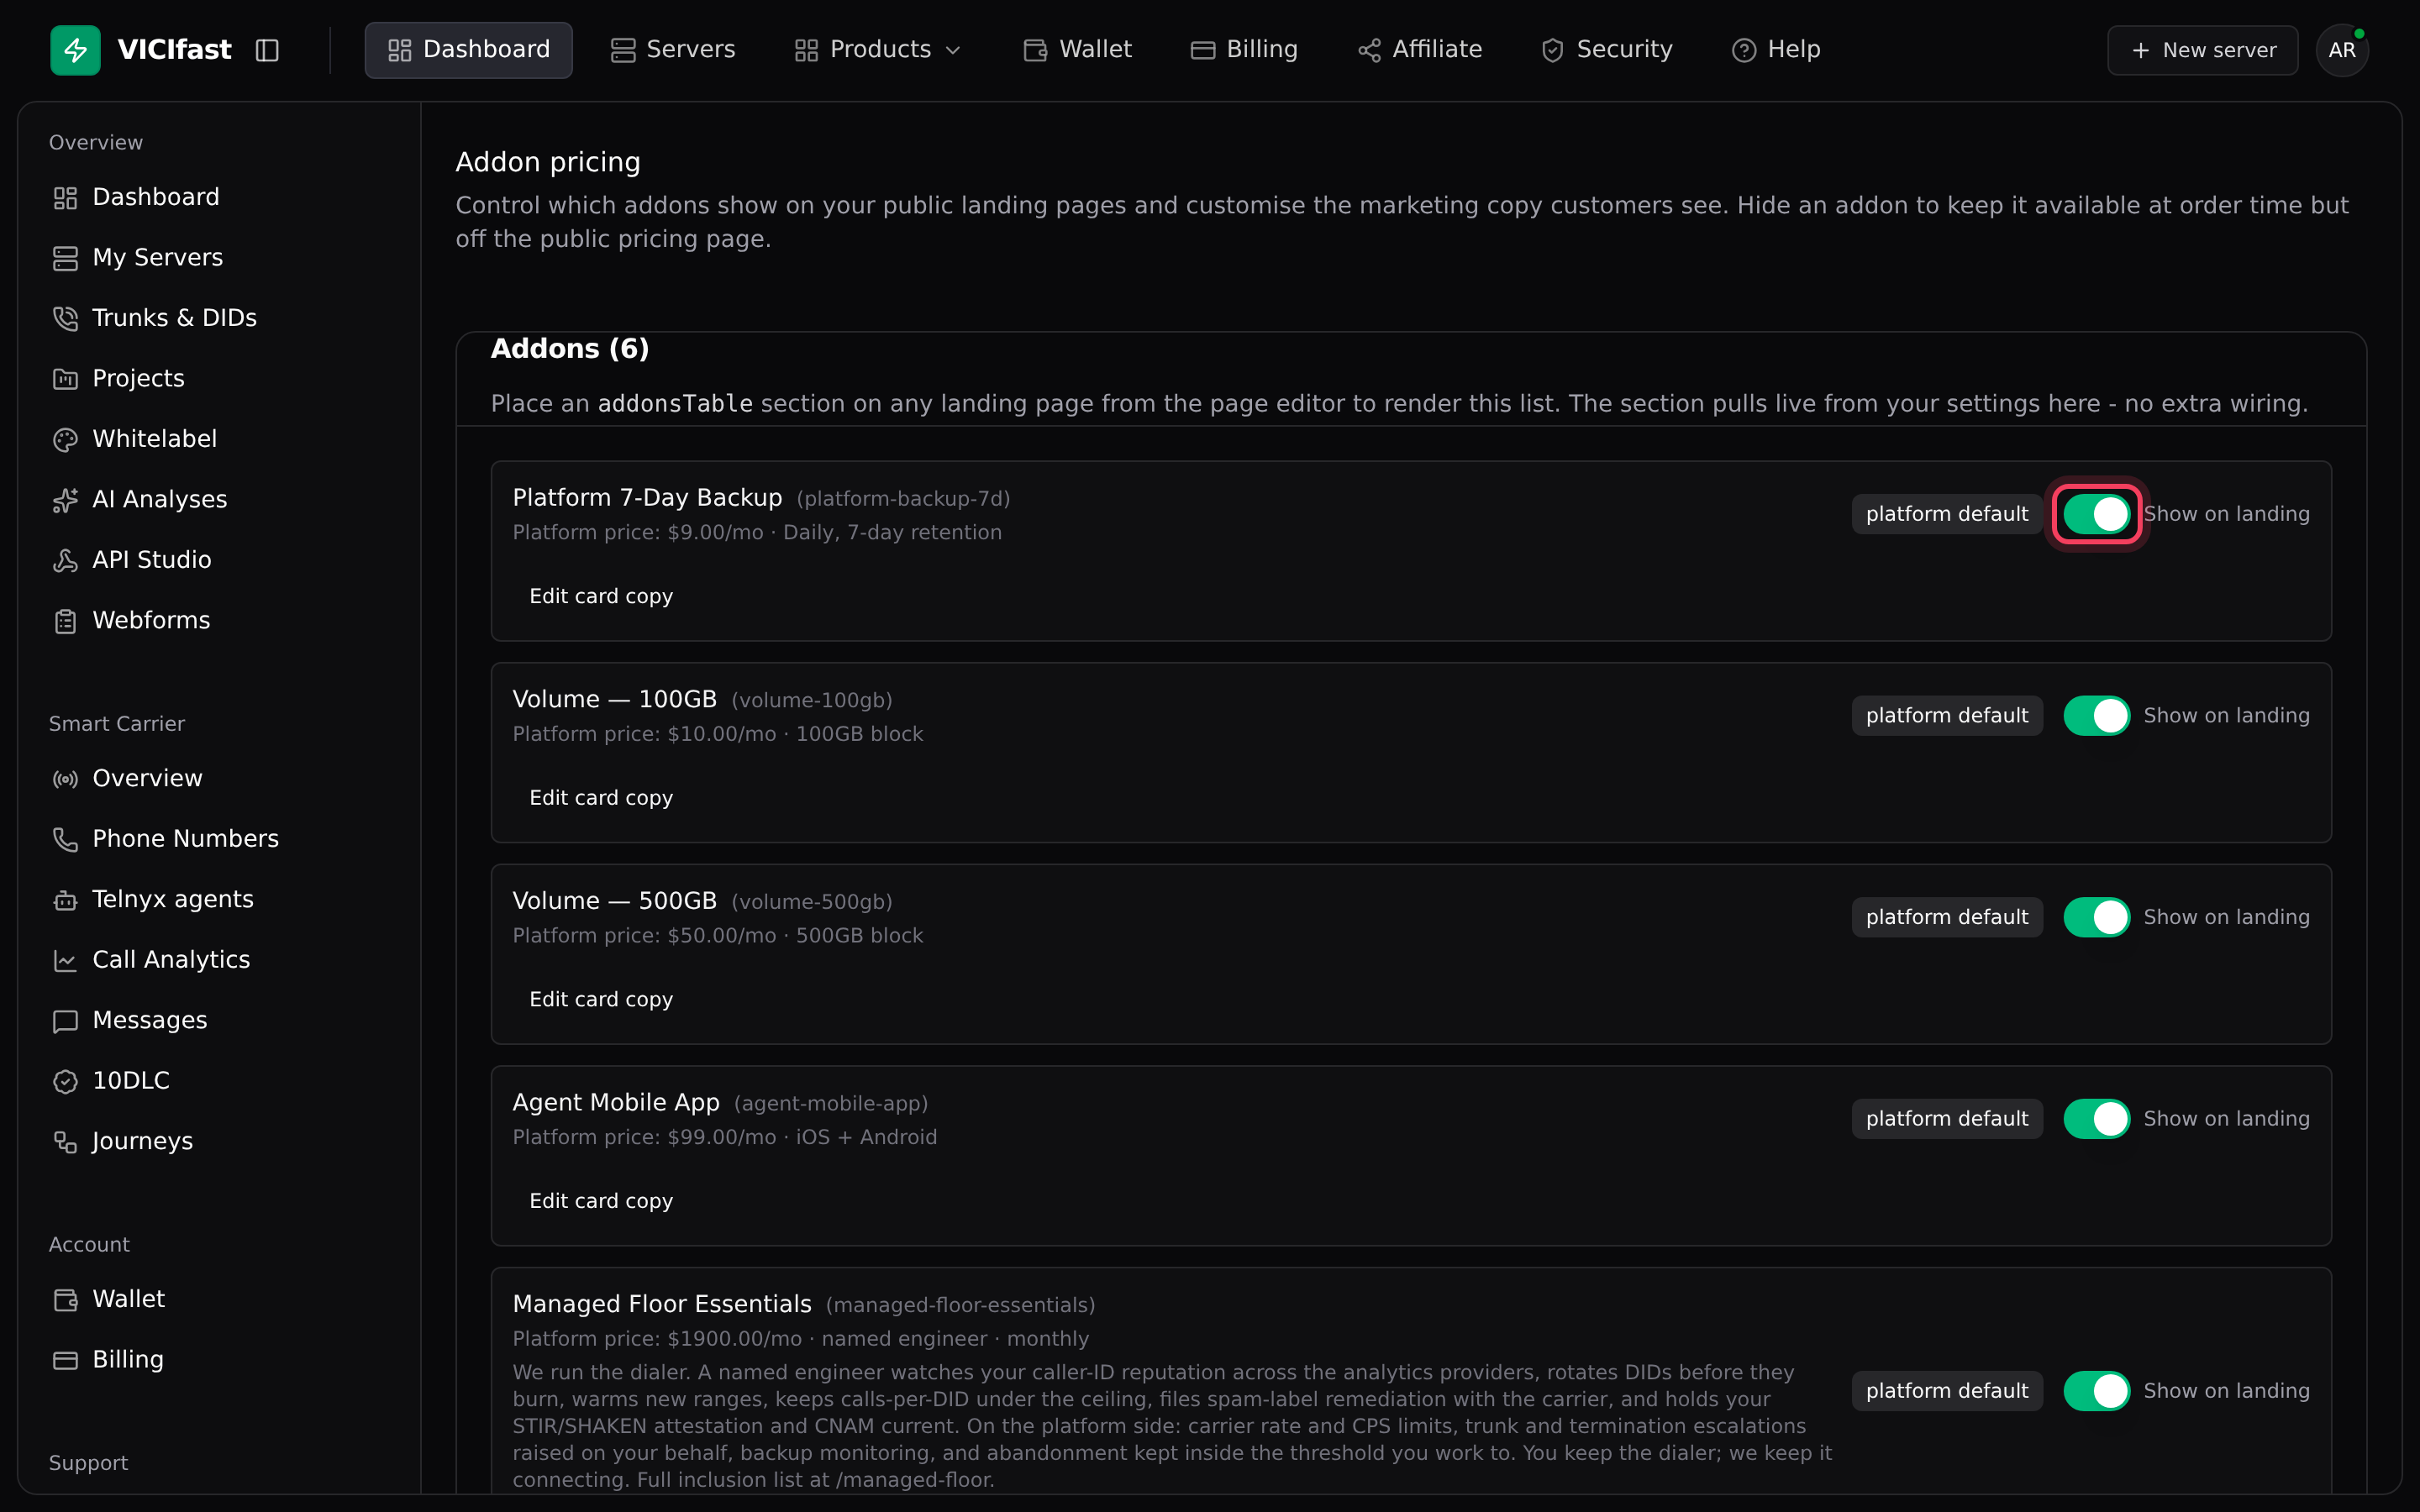Open Help from the top bar

1776,50
